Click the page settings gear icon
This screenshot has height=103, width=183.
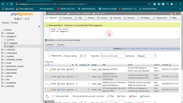coord(175,13)
